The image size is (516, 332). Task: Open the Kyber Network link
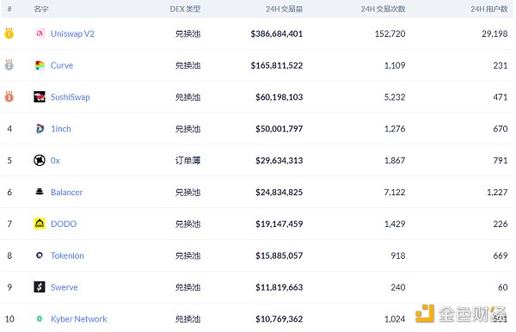click(x=79, y=319)
